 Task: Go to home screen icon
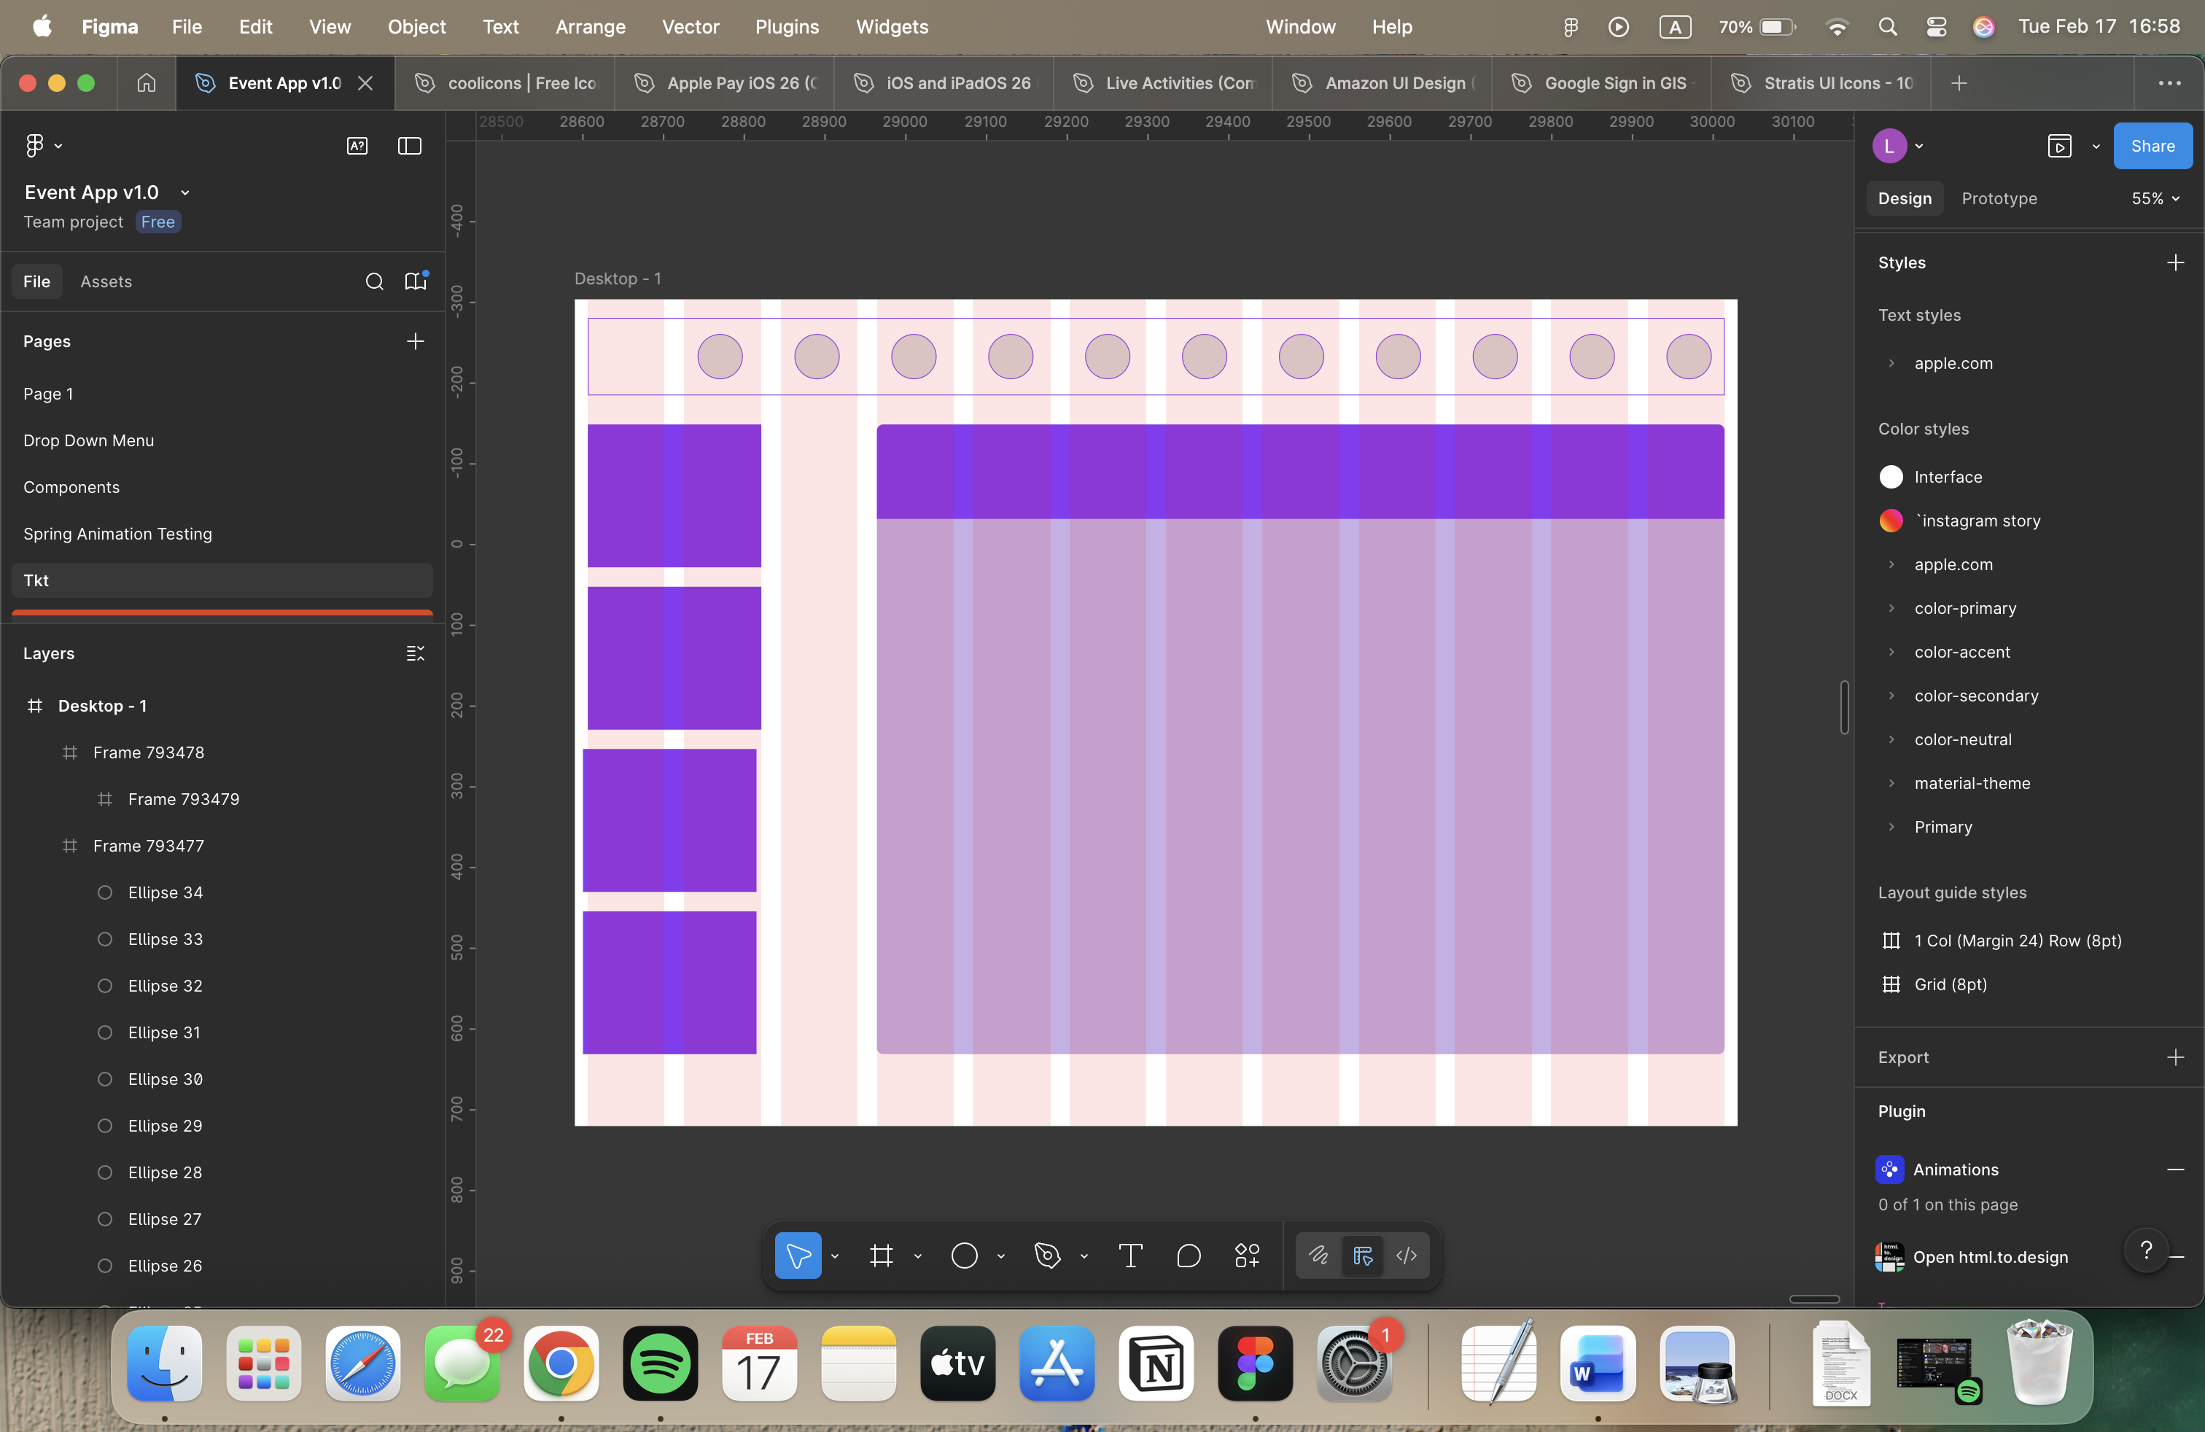147,83
